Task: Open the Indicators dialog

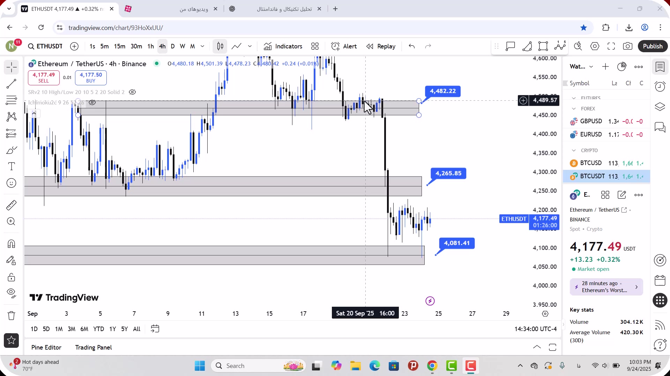Action: pos(283,46)
